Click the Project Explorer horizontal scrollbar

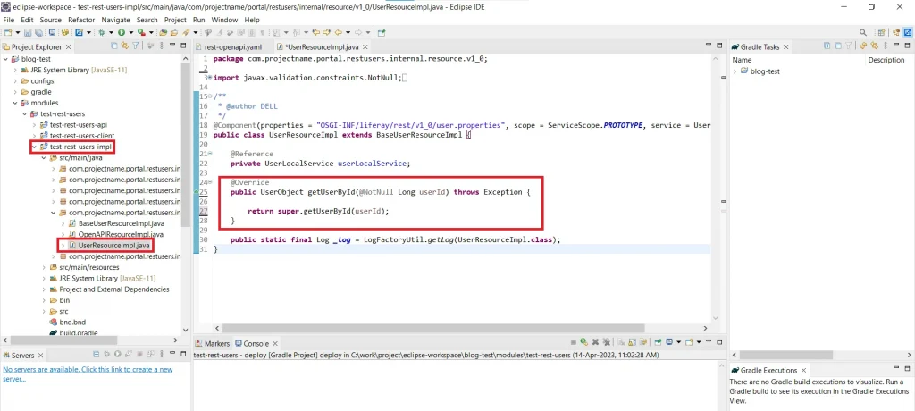coord(64,340)
